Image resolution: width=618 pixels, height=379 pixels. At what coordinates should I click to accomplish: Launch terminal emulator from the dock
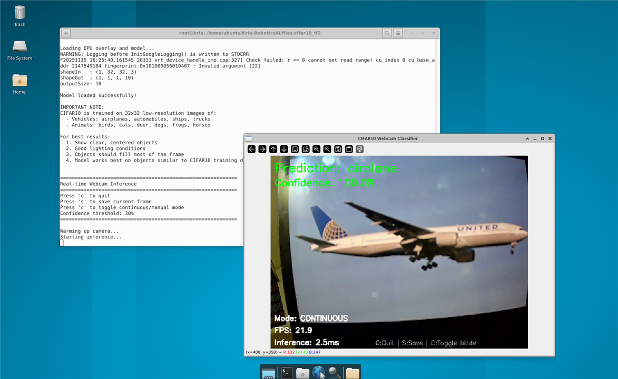[x=286, y=372]
